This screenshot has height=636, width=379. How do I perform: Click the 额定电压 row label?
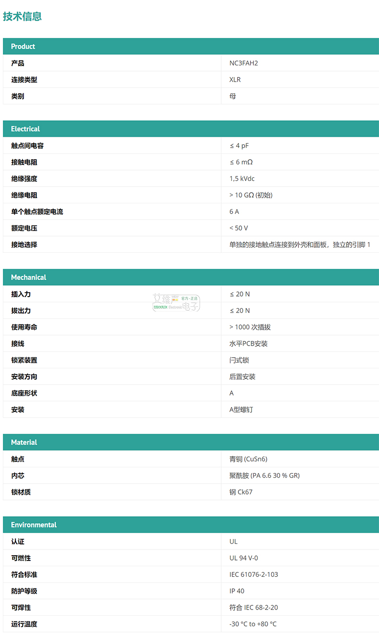point(24,228)
